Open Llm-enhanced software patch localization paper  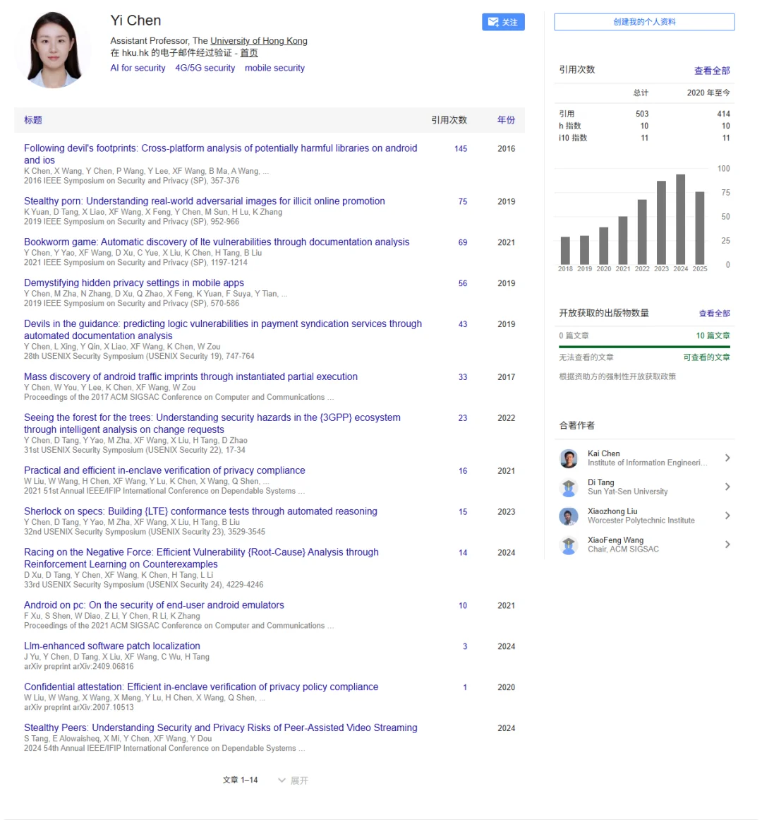click(111, 646)
